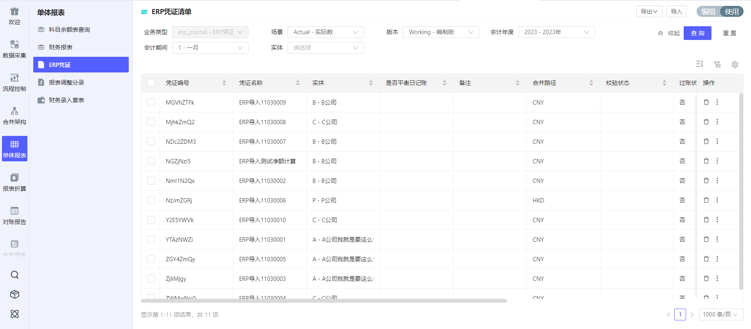Image resolution: width=751 pixels, height=329 pixels.
Task: Click the table filter icon above the grid
Action: (x=717, y=65)
